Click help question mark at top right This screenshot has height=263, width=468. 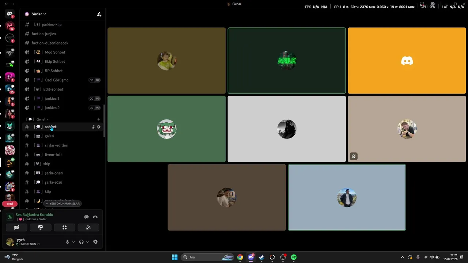433,4
